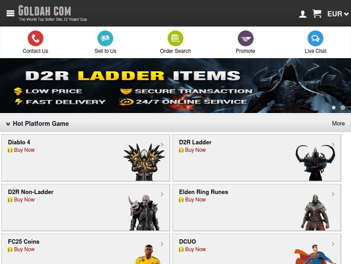
Task: Expand the Elden Ring Runes arrow
Action: (x=333, y=194)
